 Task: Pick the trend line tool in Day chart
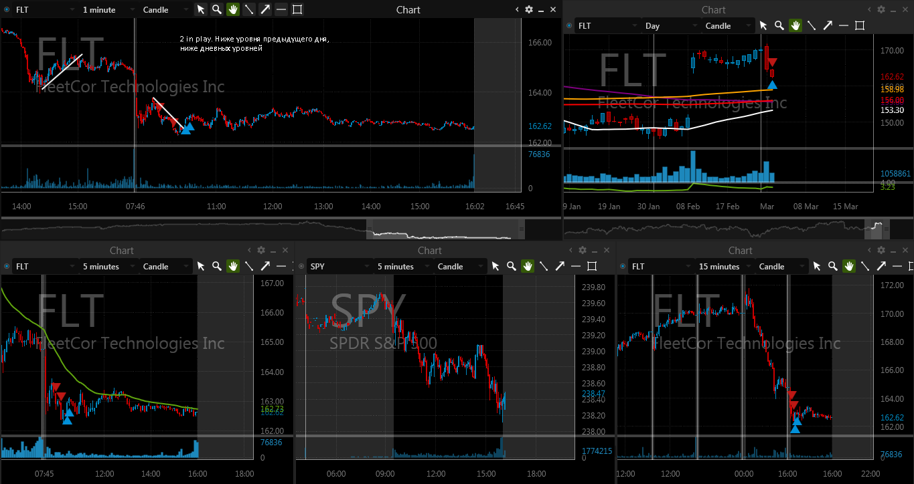click(x=812, y=25)
